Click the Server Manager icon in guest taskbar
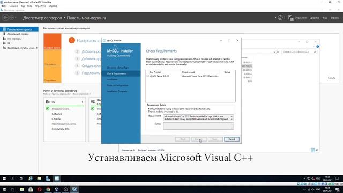 tap(48, 179)
